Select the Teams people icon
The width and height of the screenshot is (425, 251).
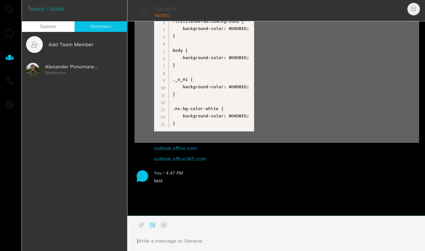[10, 57]
